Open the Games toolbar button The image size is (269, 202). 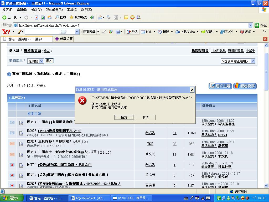246,32
